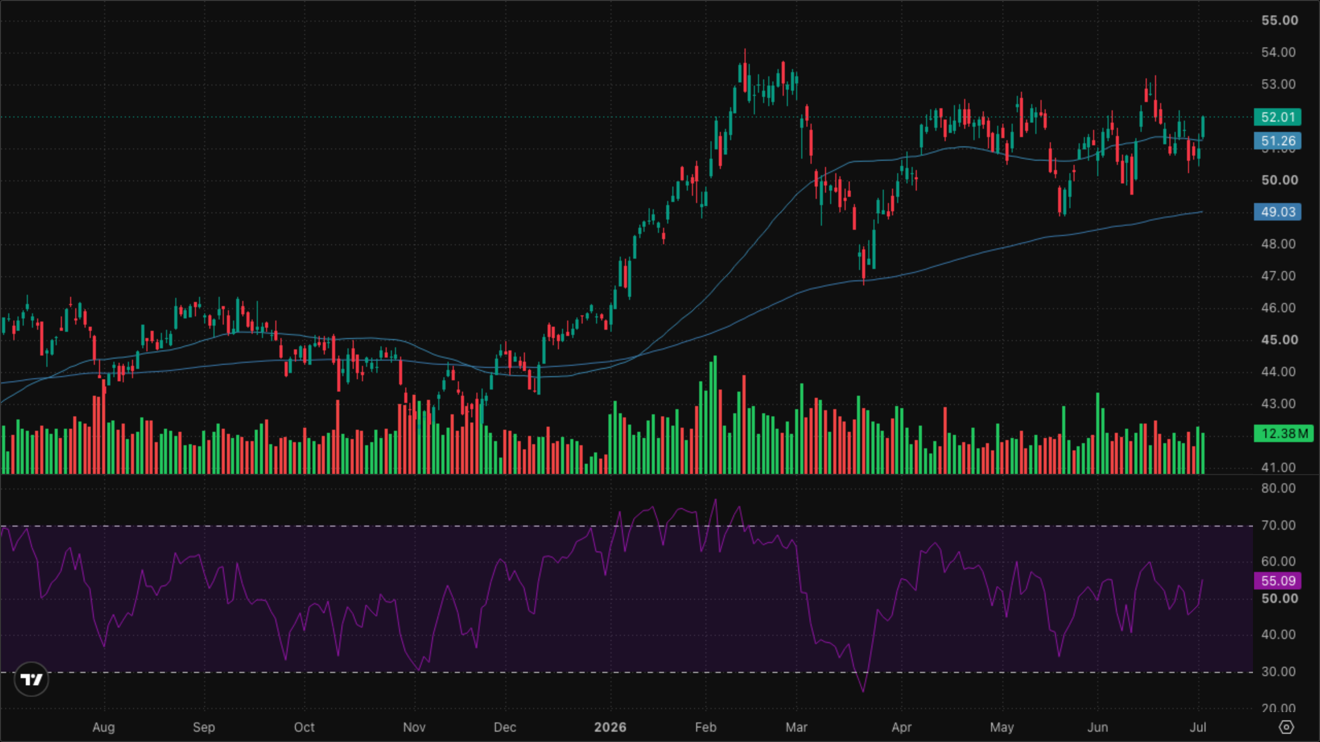Click the Nov label on time axis
This screenshot has height=742, width=1320.
pos(414,727)
